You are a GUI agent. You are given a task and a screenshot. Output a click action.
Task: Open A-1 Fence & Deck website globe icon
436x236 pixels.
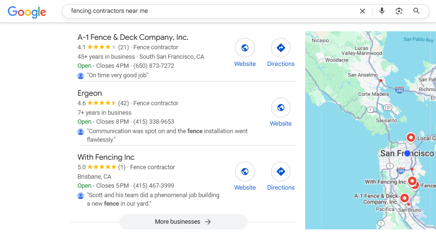[x=245, y=48]
